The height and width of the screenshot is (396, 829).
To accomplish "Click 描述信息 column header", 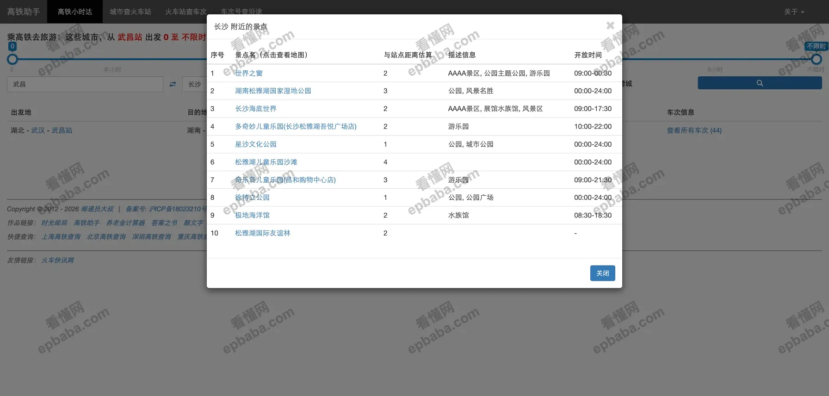I will coord(462,55).
